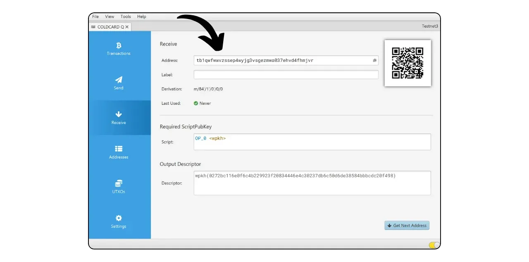This screenshot has width=529, height=262.
Task: Open the Send paper-plane icon
Action: click(x=119, y=80)
